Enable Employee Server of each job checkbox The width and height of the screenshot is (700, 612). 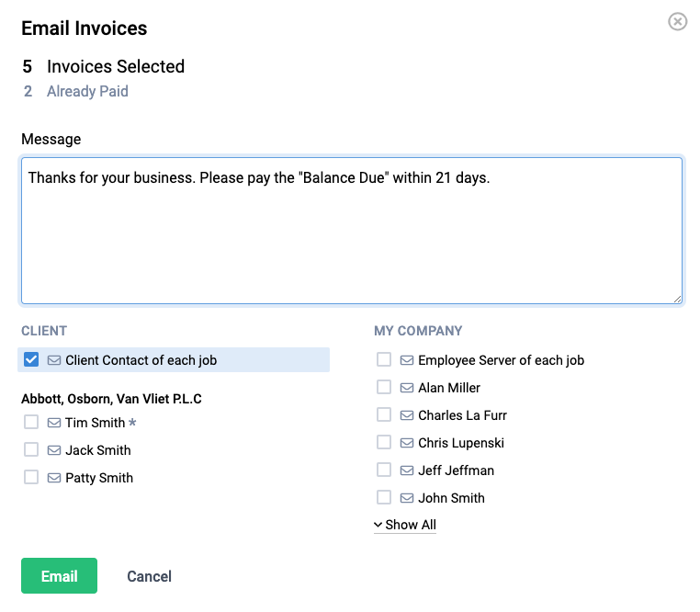coord(384,359)
